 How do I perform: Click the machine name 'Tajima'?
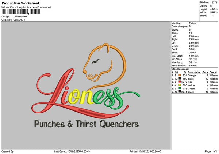pyautogui.click(x=192, y=23)
